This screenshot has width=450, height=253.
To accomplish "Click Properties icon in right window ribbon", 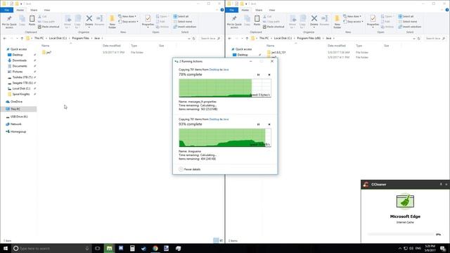I will [373, 19].
